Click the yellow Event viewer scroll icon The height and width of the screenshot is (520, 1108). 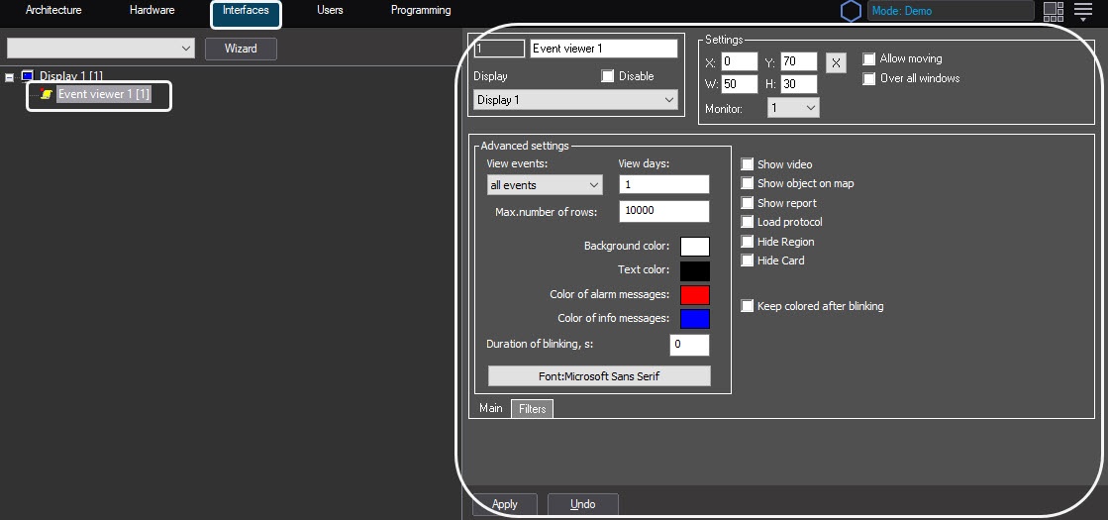[47, 95]
